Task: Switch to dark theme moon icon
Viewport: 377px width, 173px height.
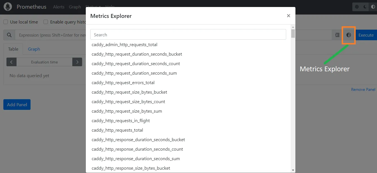Action: (365, 7)
